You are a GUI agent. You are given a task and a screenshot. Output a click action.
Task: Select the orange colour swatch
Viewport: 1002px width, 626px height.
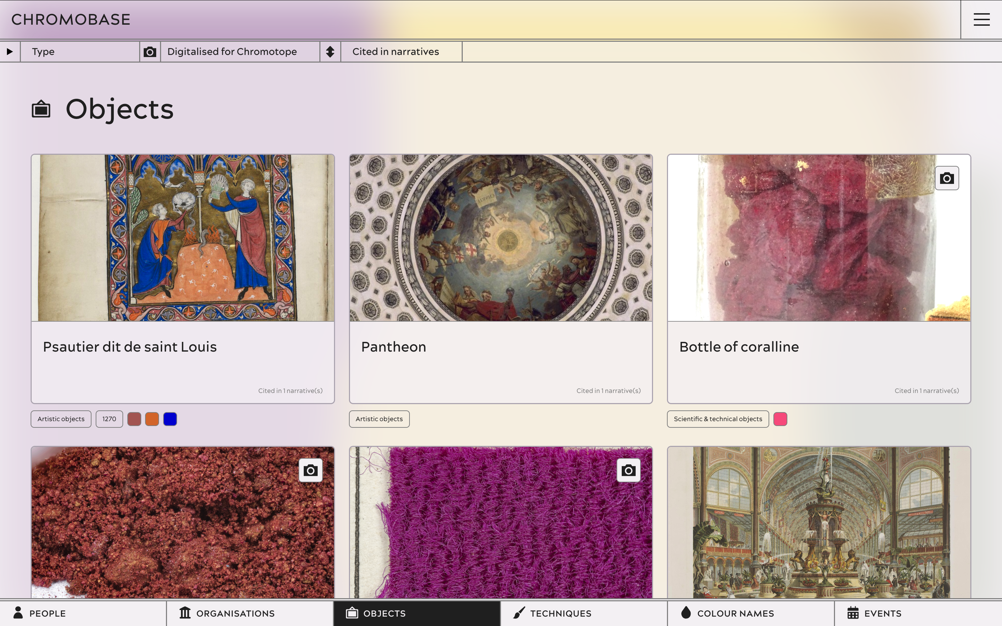tap(152, 419)
